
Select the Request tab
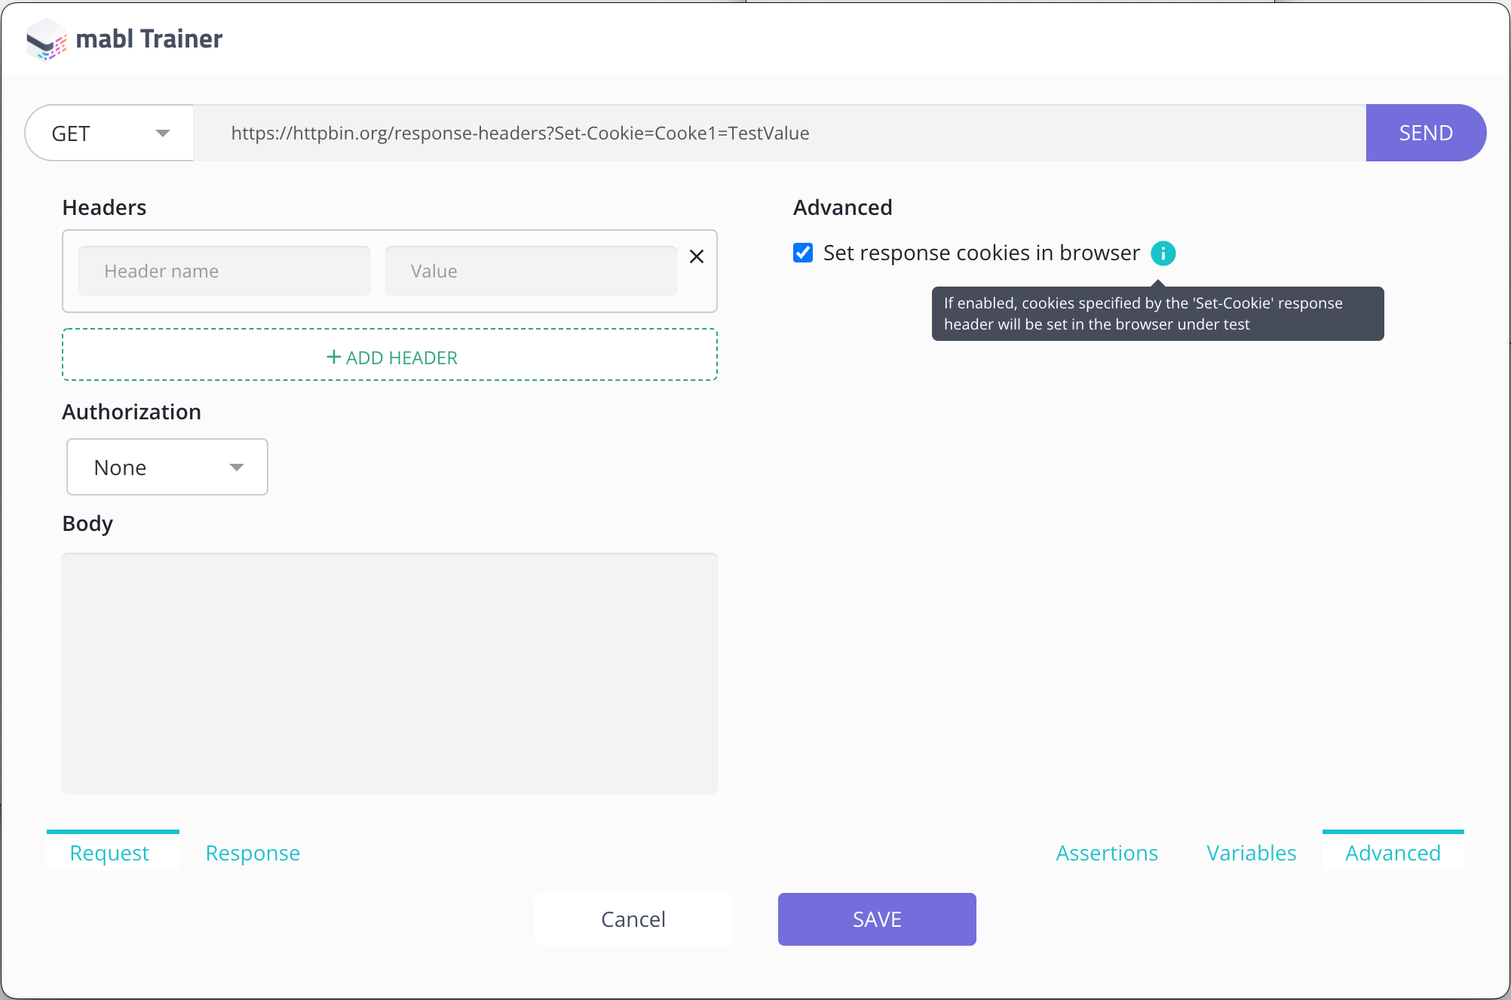(x=110, y=853)
